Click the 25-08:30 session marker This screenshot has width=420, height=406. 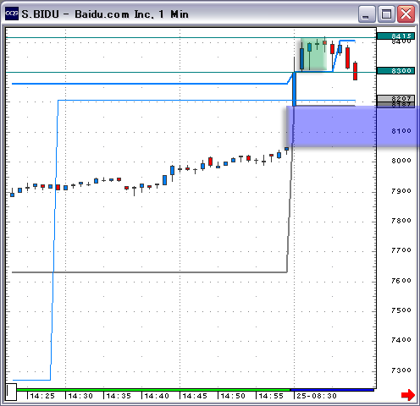click(x=317, y=396)
